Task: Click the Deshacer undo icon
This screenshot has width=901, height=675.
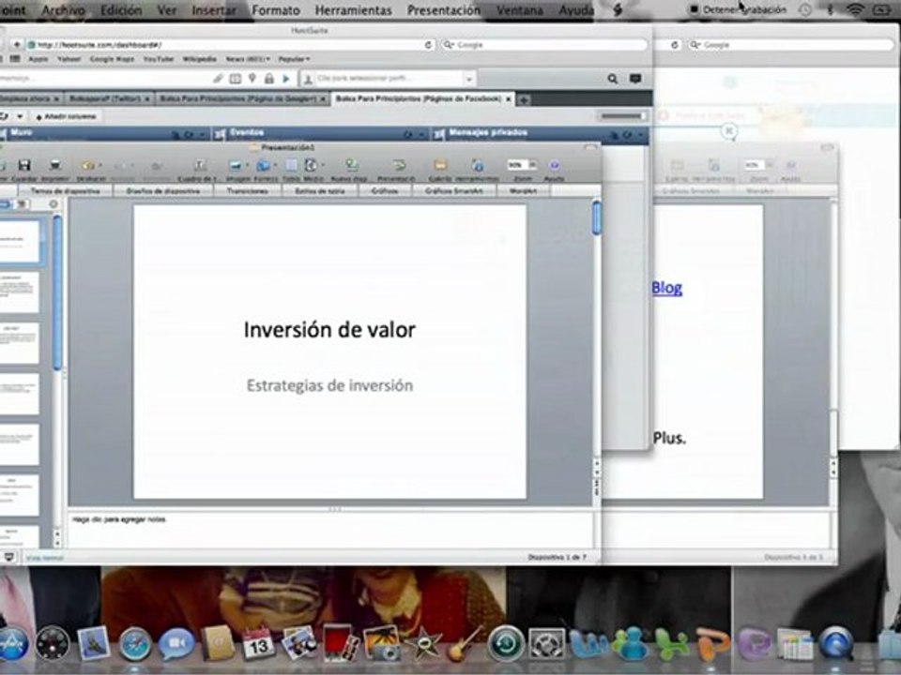Action: tap(88, 165)
